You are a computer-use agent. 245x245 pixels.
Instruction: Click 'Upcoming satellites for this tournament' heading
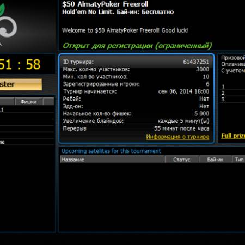pyautogui.click(x=111, y=151)
